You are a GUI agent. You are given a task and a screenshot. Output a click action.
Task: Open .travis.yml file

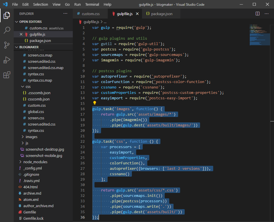pos(43,181)
